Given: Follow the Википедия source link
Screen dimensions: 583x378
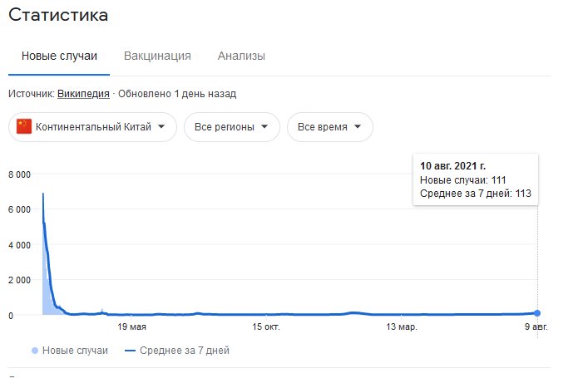Looking at the screenshot, I should coord(83,94).
